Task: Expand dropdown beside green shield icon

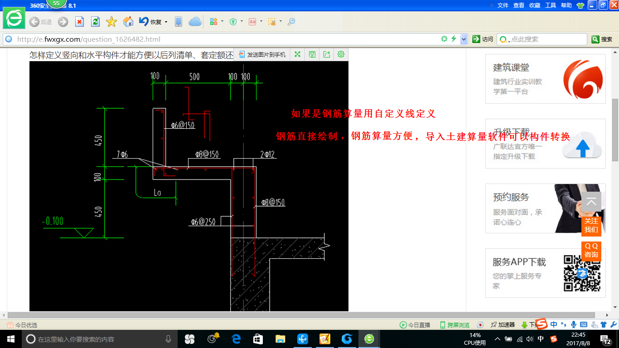Action: pyautogui.click(x=242, y=21)
